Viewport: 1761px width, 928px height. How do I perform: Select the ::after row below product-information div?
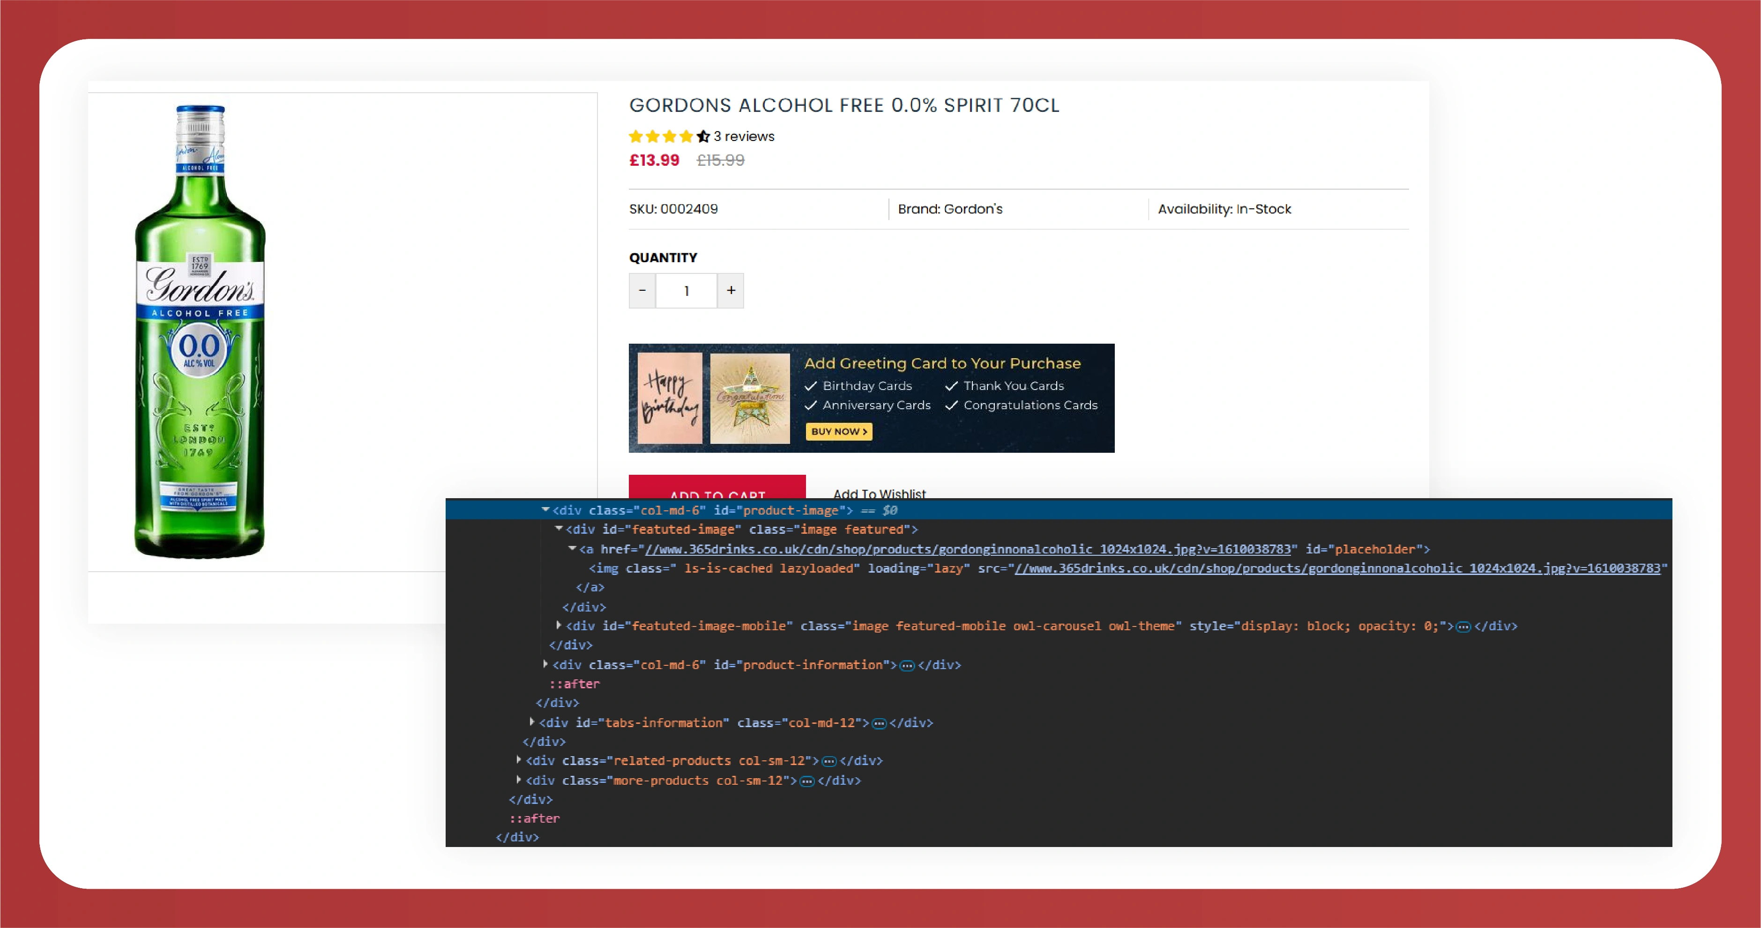[x=1059, y=684]
